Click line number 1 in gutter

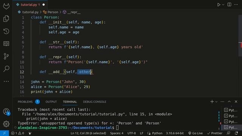[x=23, y=17]
